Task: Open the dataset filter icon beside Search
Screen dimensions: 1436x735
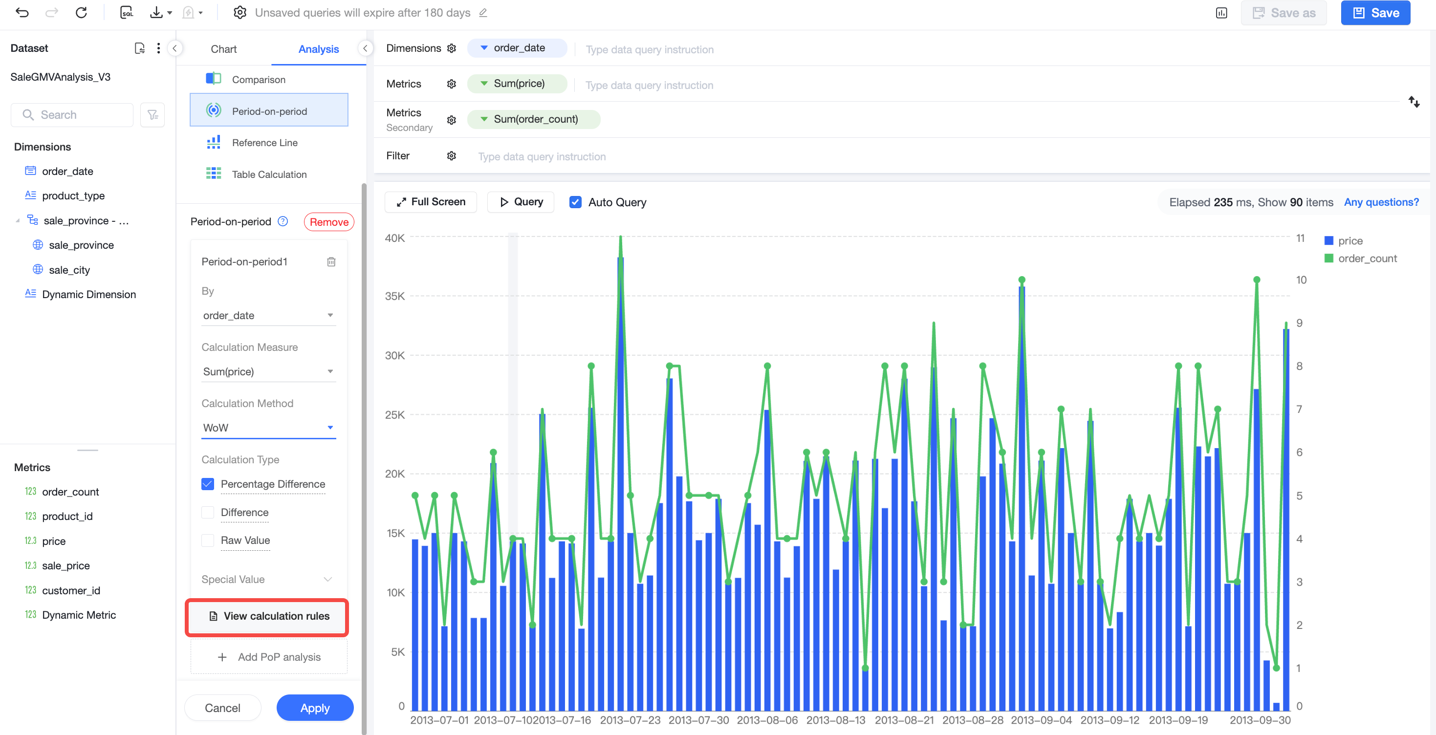Action: pos(152,115)
